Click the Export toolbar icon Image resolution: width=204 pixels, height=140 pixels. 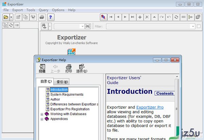click(33, 17)
